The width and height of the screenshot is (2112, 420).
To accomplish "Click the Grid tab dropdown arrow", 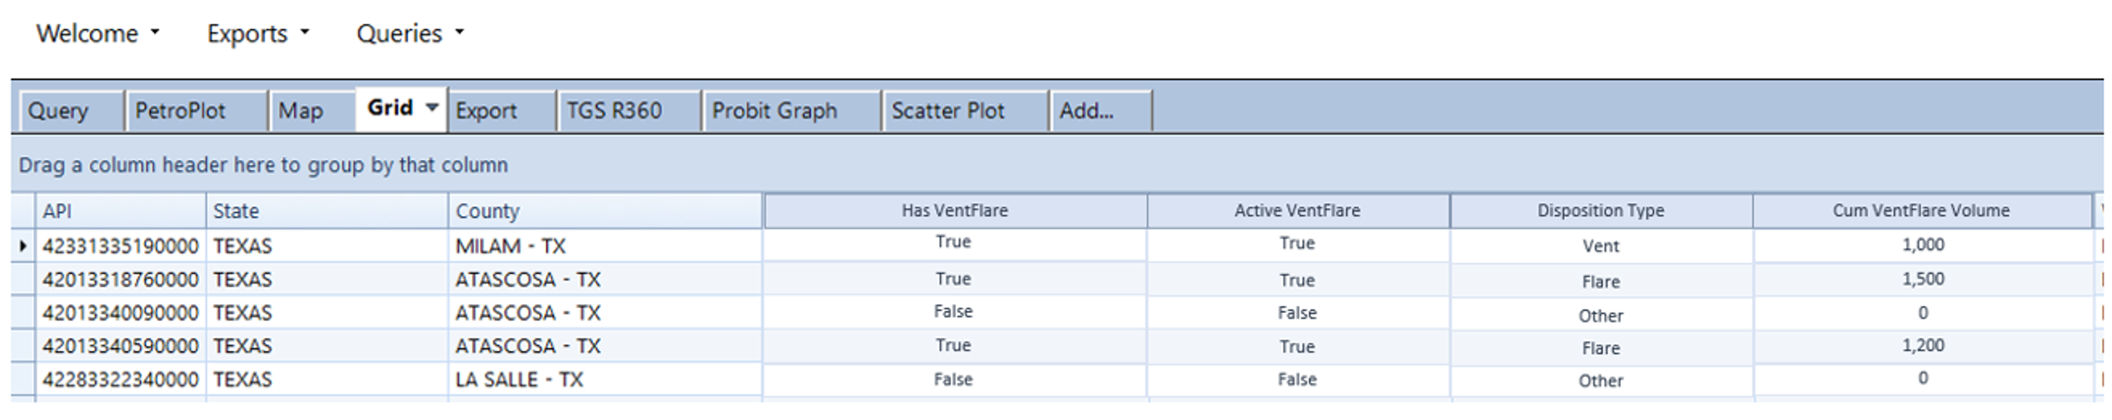I will [x=432, y=107].
